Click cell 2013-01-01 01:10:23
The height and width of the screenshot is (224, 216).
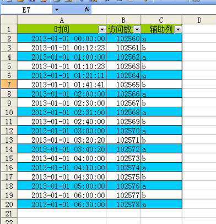[62, 66]
